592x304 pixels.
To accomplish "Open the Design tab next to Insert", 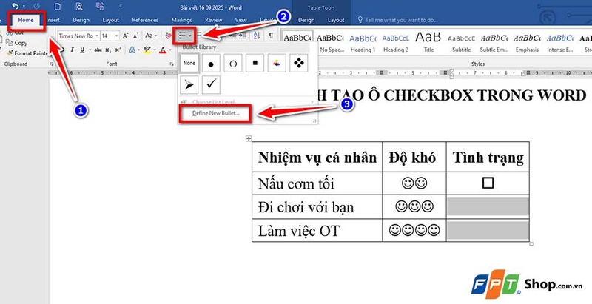I will [x=81, y=20].
